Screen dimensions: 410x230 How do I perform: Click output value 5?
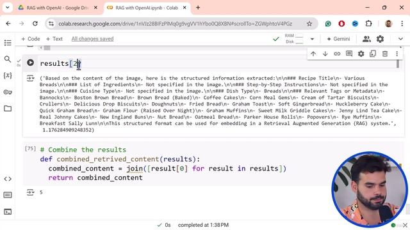[x=41, y=192]
